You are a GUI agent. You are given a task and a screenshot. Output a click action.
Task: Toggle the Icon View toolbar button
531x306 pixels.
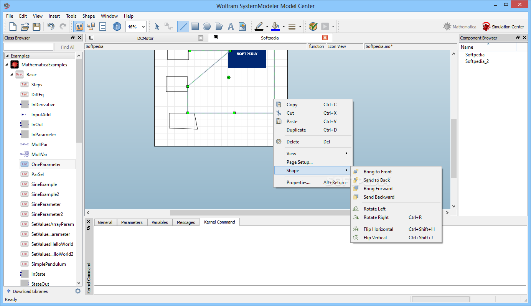tap(79, 26)
